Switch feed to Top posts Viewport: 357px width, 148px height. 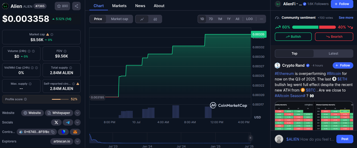pyautogui.click(x=294, y=54)
